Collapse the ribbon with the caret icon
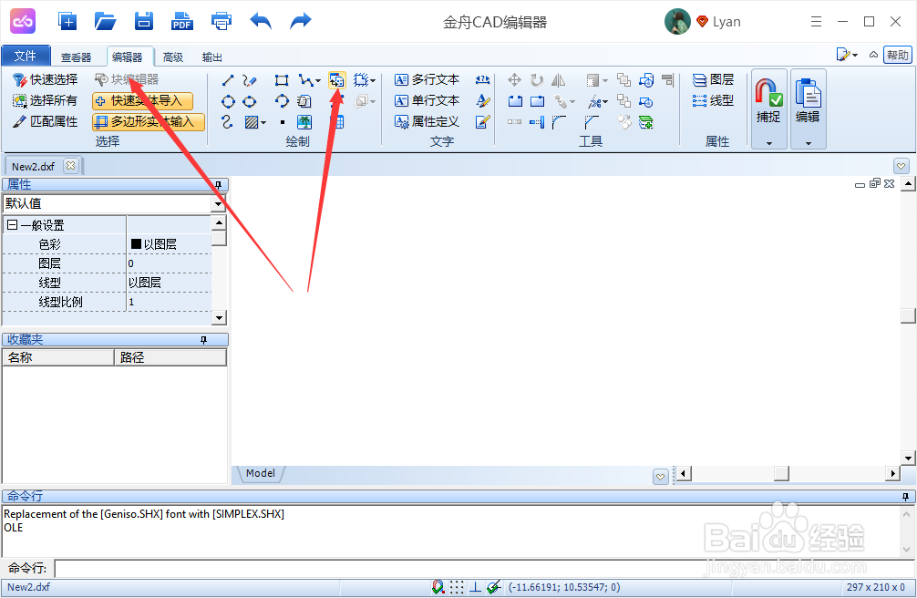 pos(873,55)
